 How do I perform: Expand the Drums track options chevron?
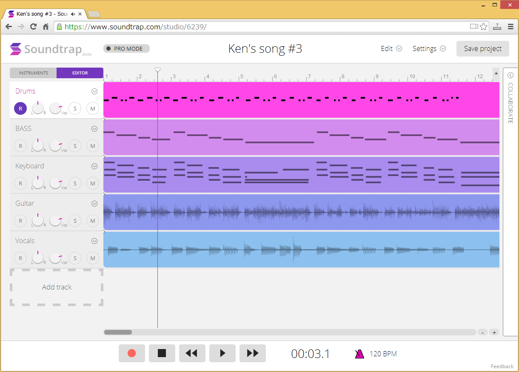94,91
